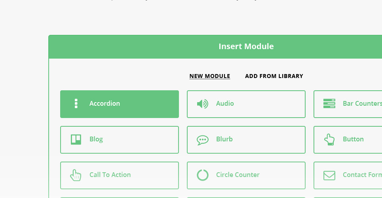Open the Add From Library tab
The height and width of the screenshot is (198, 382).
[x=274, y=76]
